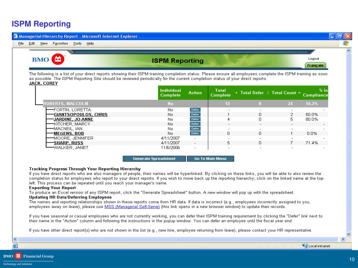
Task: Click the Tracking Progress Through Your Reporting Hierarchy heading
Action: pos(85,169)
